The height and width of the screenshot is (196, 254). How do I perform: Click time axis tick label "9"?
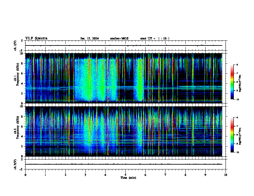205,175
